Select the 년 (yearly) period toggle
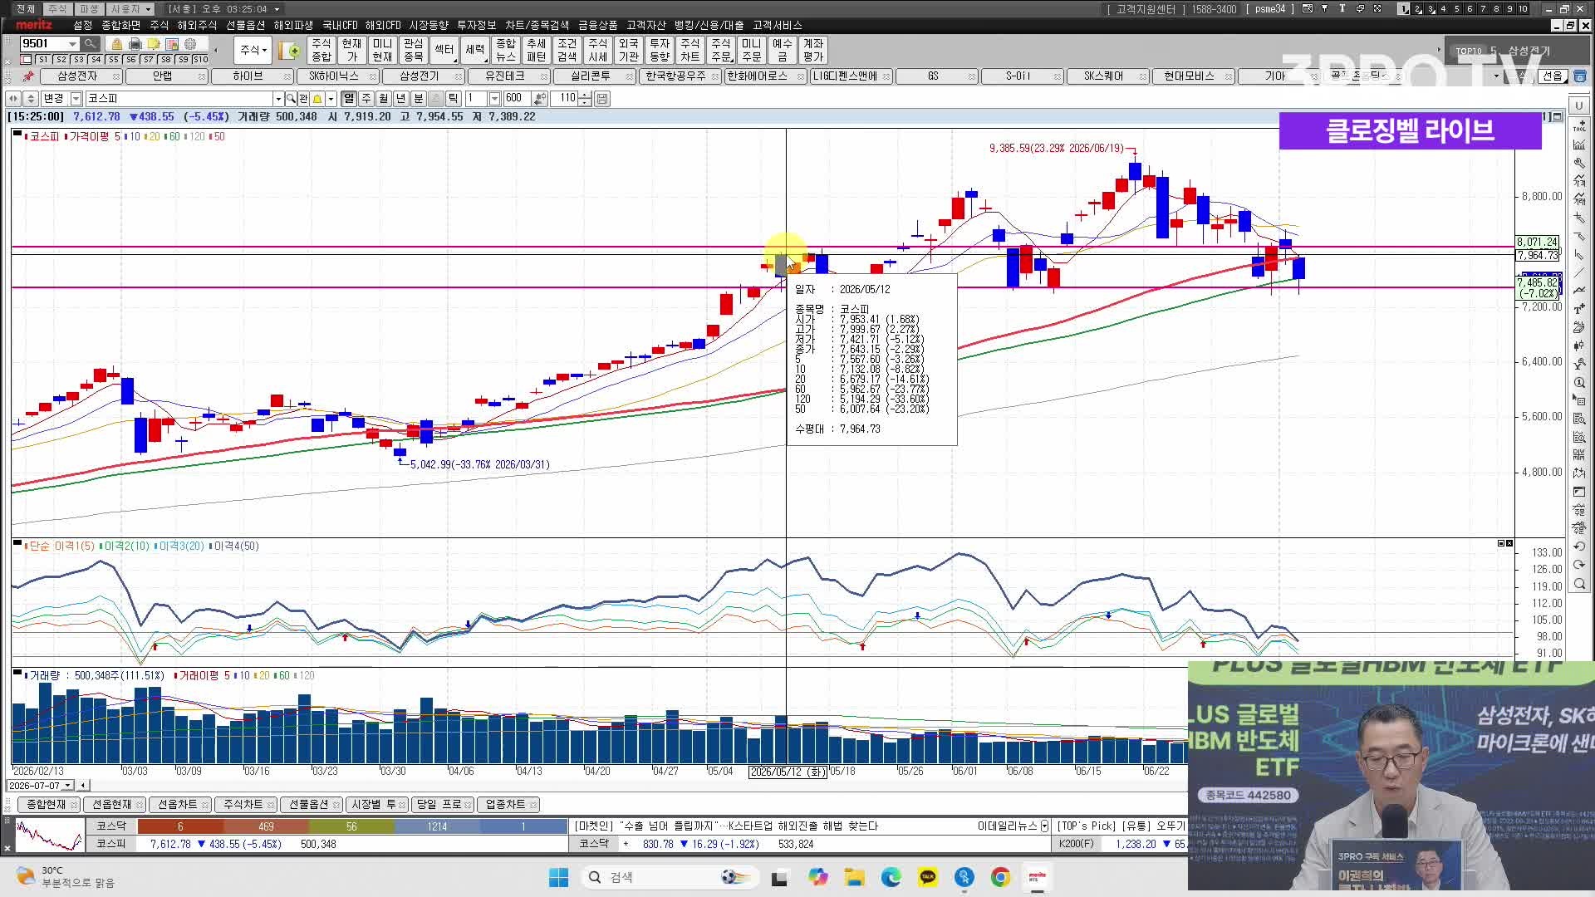 [401, 98]
